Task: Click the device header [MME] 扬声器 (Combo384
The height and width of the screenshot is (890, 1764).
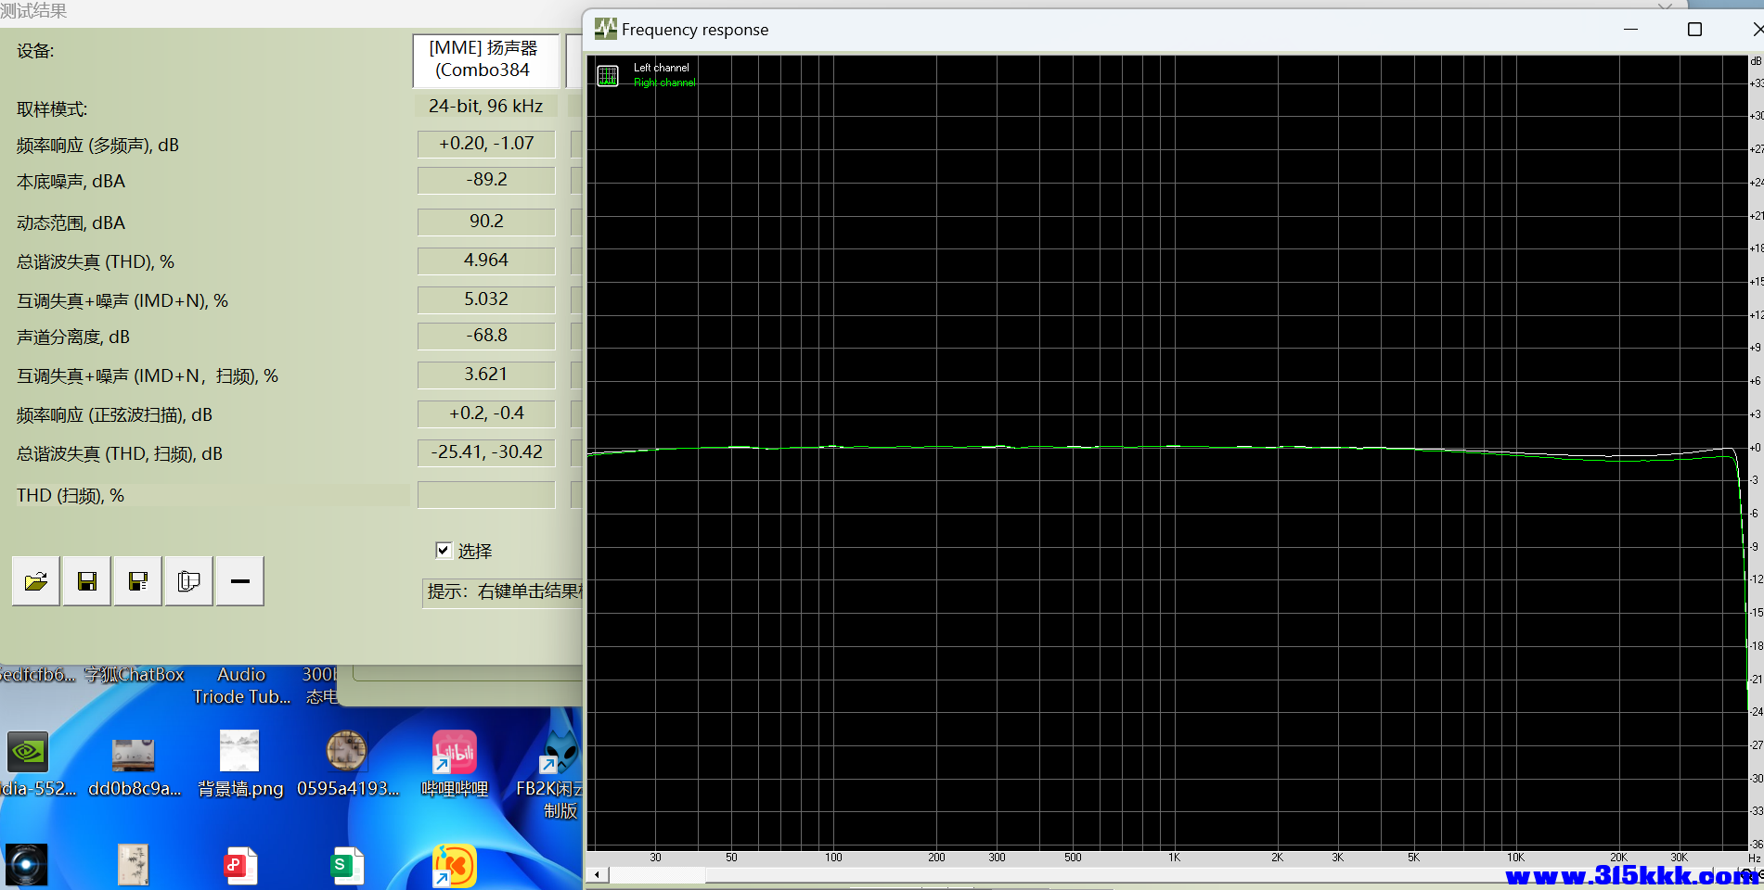Action: [485, 59]
